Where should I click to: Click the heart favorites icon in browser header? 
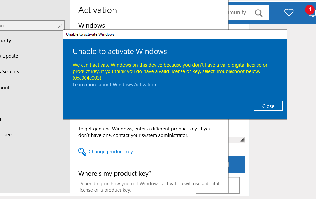click(x=289, y=13)
